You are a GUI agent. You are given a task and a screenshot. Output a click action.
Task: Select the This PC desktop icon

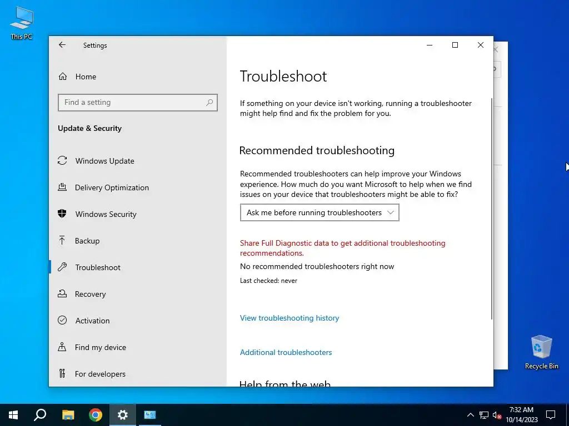pos(22,23)
